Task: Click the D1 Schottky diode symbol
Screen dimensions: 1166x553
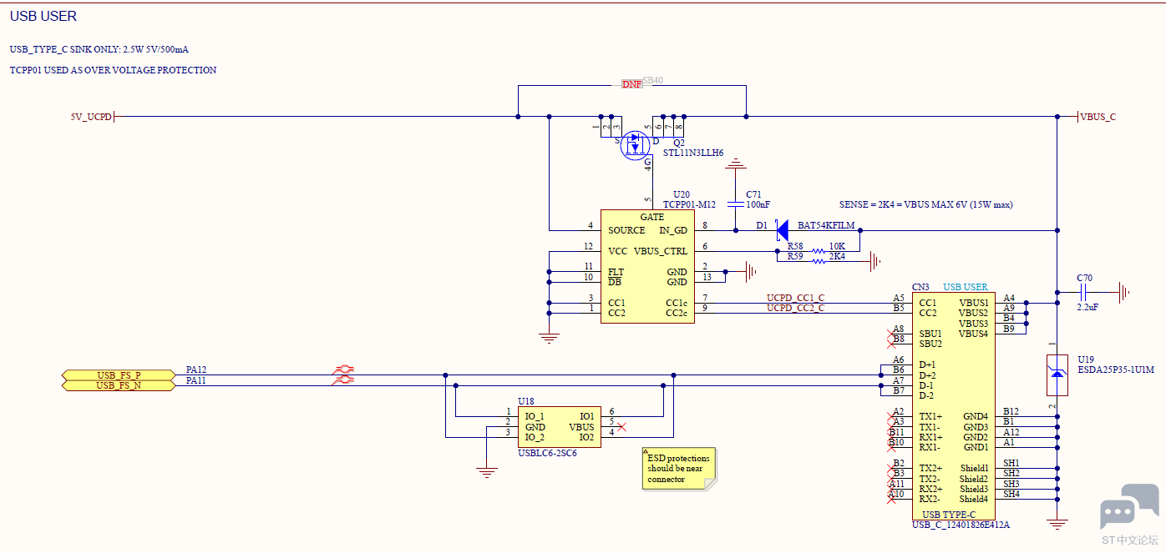Action: click(x=782, y=229)
